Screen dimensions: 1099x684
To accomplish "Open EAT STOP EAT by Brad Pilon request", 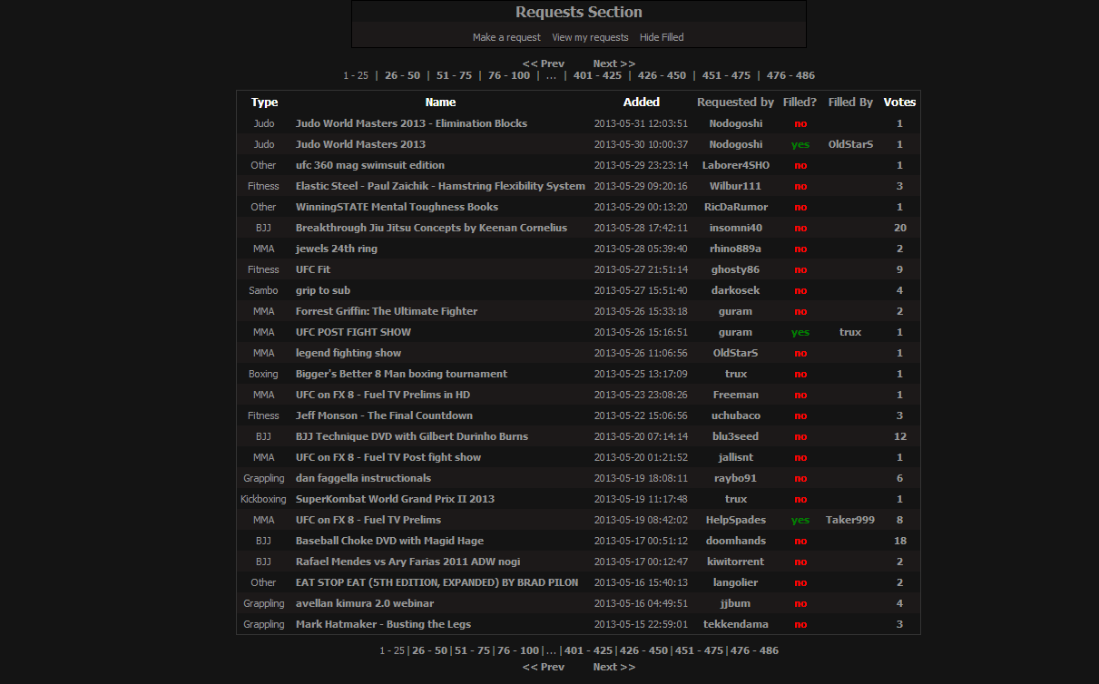I will point(437,582).
